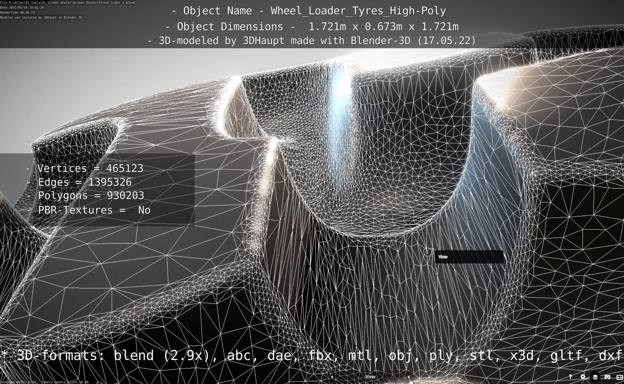Click the Object Dimensions text line
The height and width of the screenshot is (384, 624).
tap(312, 27)
